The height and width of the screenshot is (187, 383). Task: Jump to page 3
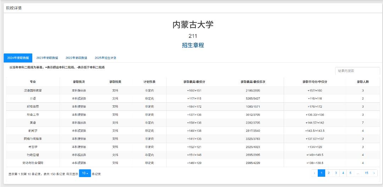pos(336,173)
